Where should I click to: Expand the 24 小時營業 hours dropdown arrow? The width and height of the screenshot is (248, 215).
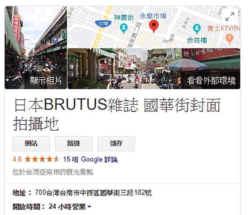point(89,206)
